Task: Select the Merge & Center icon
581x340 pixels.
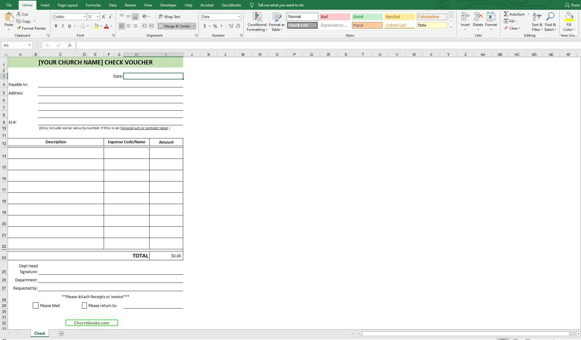Action: (161, 26)
